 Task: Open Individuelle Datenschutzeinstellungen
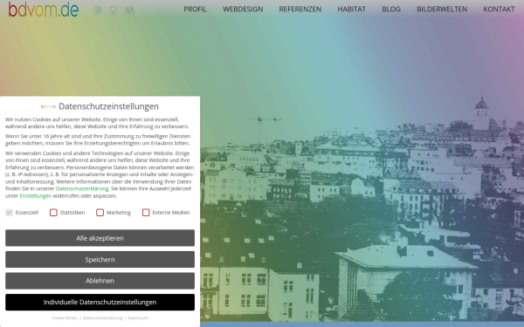100,302
